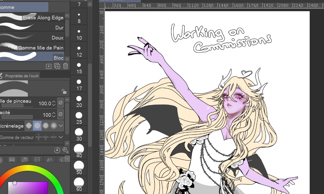Image resolution: width=324 pixels, height=194 pixels.
Task: Select the Erase Along Edge eraser
Action: coord(32,18)
